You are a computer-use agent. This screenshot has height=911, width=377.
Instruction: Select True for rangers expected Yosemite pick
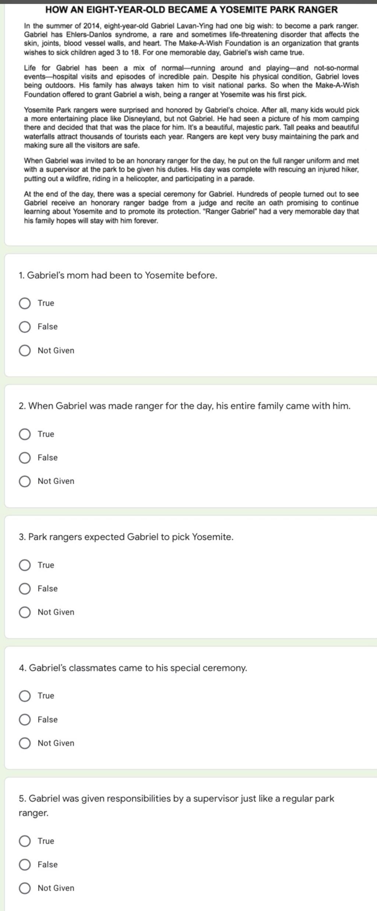(x=25, y=565)
